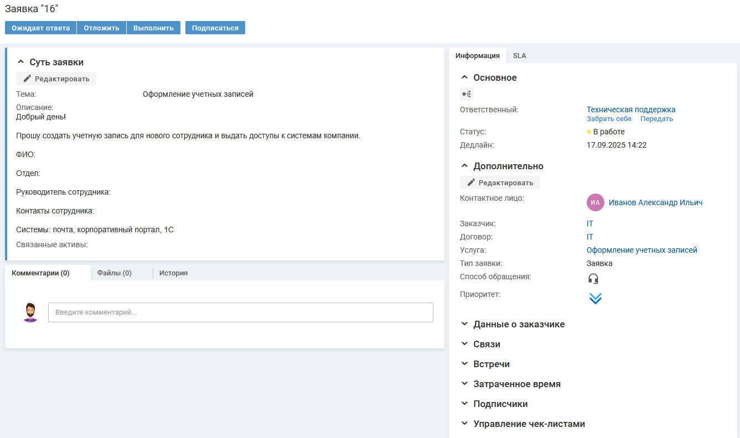Collapse the Основное section
The height and width of the screenshot is (438, 740).
click(x=464, y=77)
